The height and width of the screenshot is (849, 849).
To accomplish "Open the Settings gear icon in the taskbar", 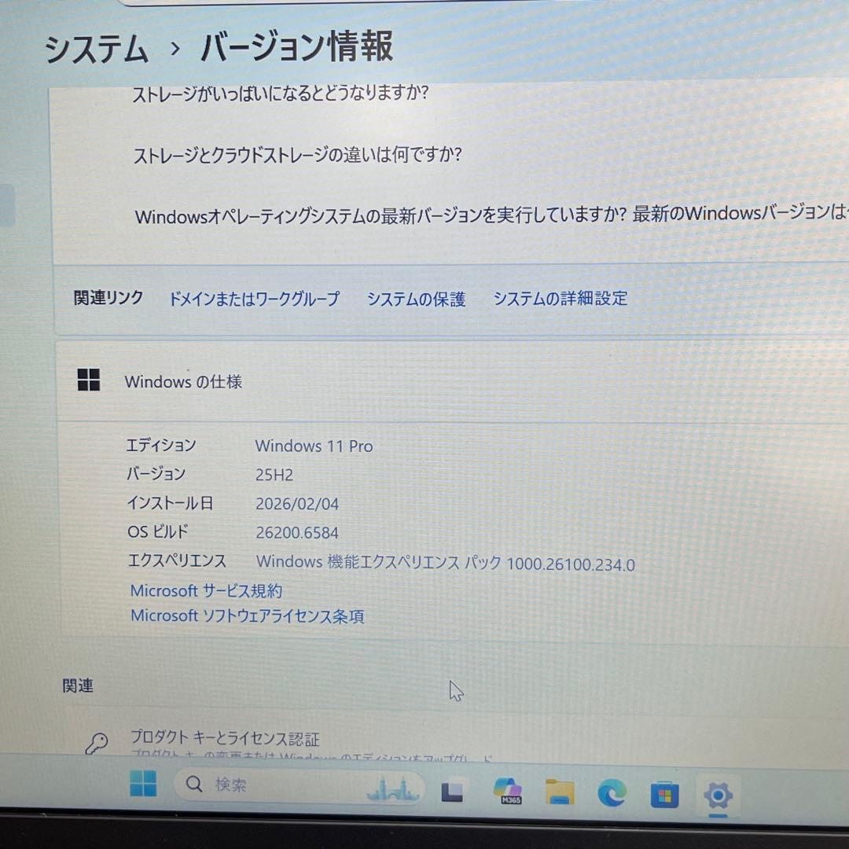I will [719, 796].
